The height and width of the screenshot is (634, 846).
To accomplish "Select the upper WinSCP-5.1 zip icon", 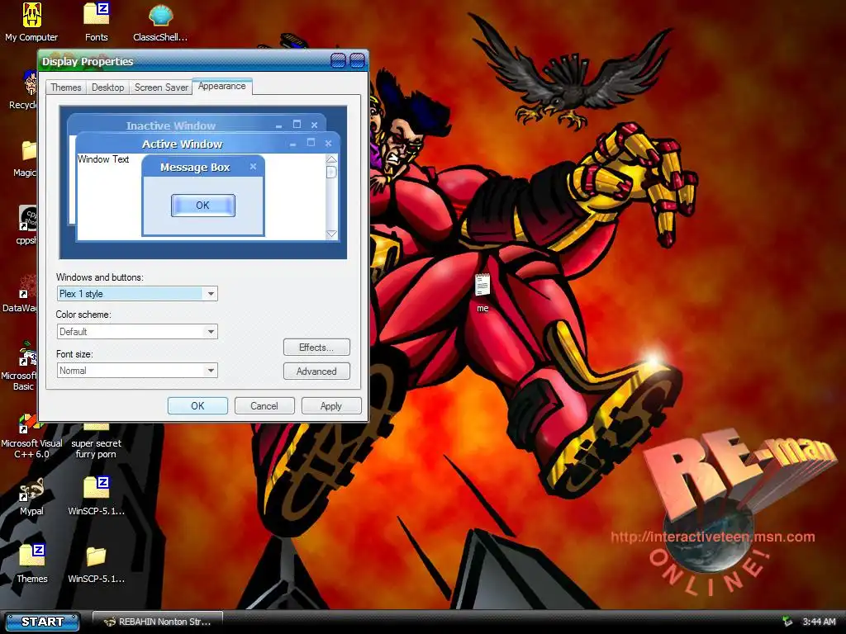I will click(x=97, y=489).
